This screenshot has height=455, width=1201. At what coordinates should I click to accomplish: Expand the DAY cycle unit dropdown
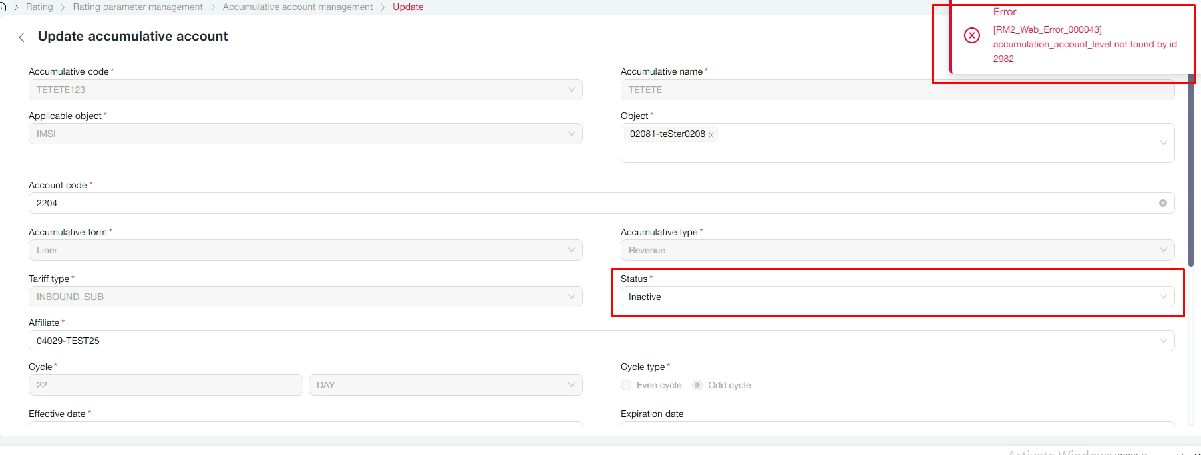point(445,385)
